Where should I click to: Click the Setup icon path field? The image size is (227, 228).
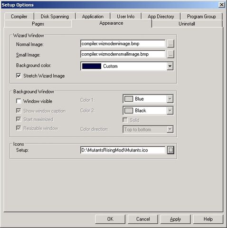point(123,150)
